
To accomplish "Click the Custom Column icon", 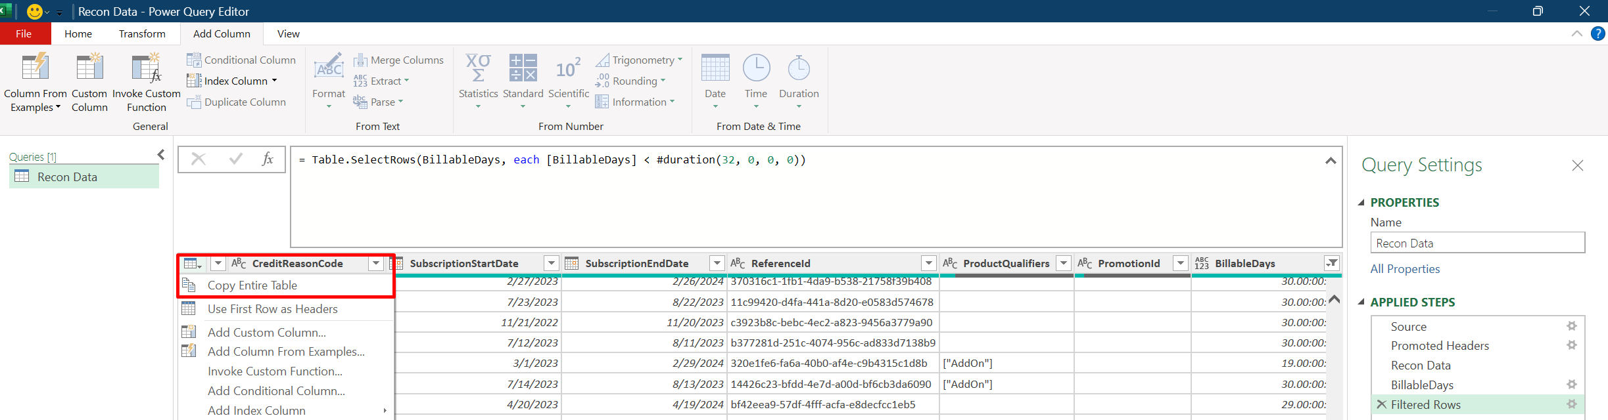I will (89, 69).
